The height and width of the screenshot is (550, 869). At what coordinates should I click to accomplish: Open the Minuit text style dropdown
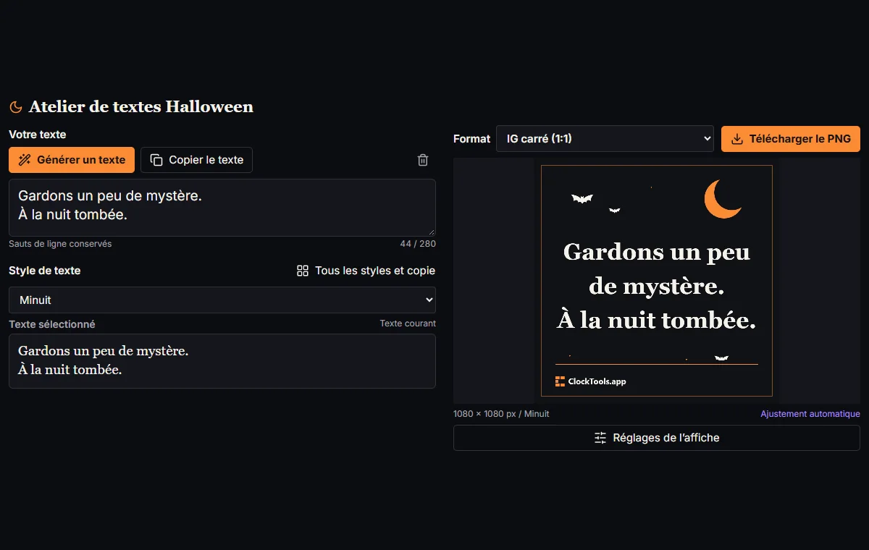point(222,300)
